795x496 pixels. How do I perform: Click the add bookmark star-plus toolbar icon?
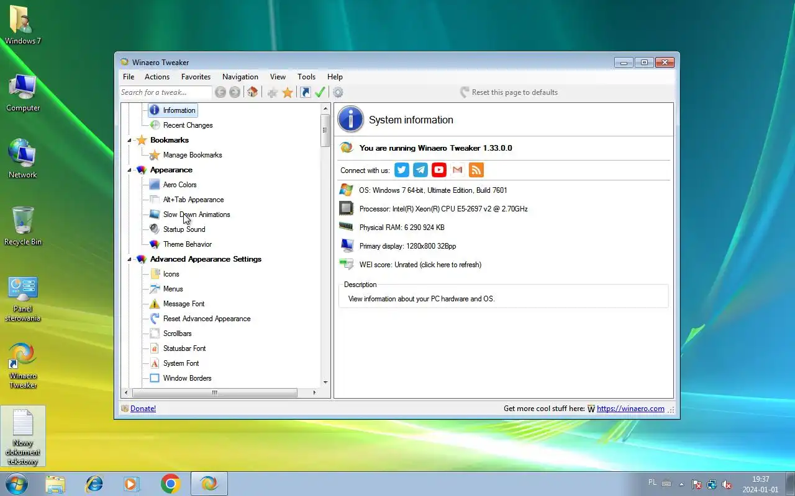(272, 92)
